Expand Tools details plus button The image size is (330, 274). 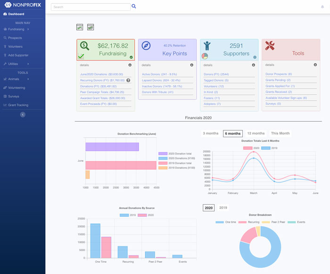[x=315, y=65]
